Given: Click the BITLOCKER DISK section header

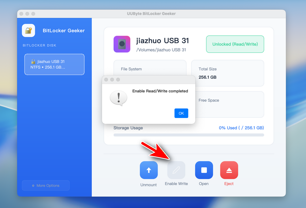Looking at the screenshot, I should click(39, 45).
